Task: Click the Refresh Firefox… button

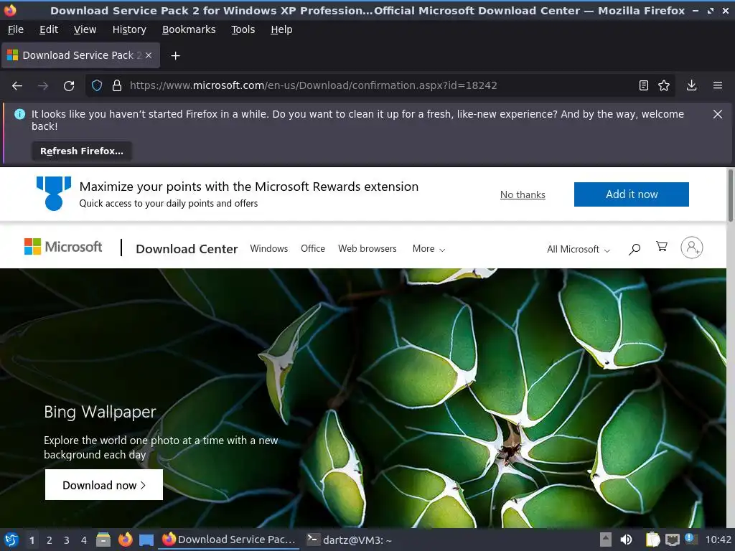Action: click(82, 151)
